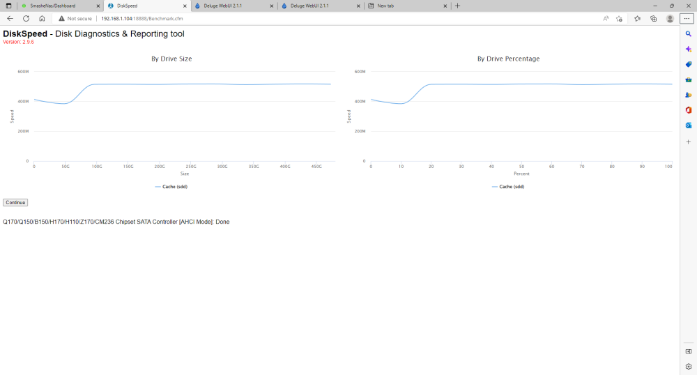
Task: Open the tab actions menu icon
Action: (8, 6)
